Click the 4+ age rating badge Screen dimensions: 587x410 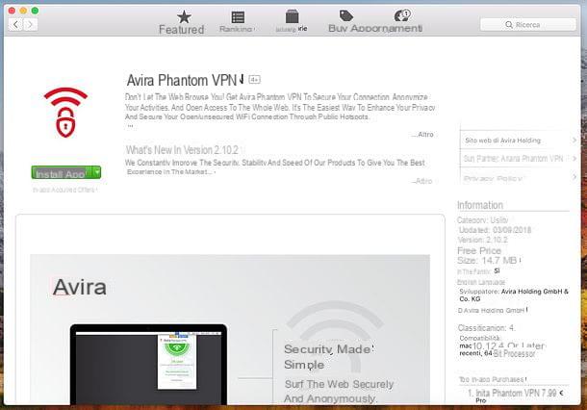pyautogui.click(x=254, y=79)
